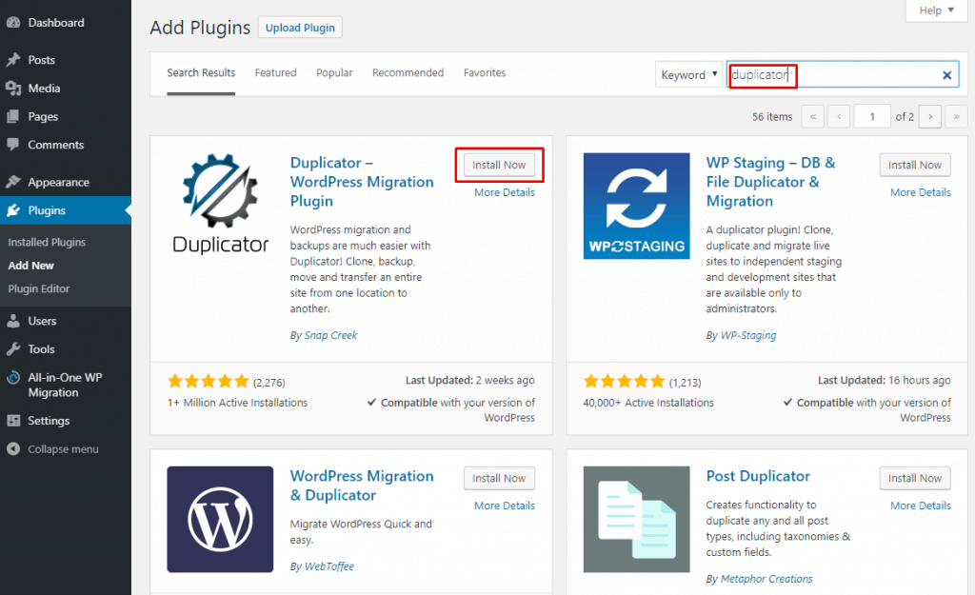
Task: Go to the next results page
Action: tap(930, 116)
